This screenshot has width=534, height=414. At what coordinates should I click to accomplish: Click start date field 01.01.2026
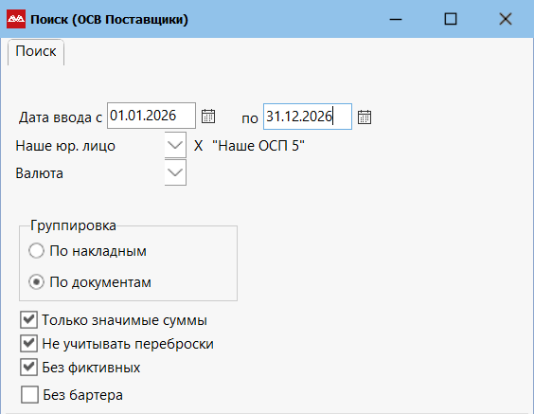pyautogui.click(x=151, y=116)
